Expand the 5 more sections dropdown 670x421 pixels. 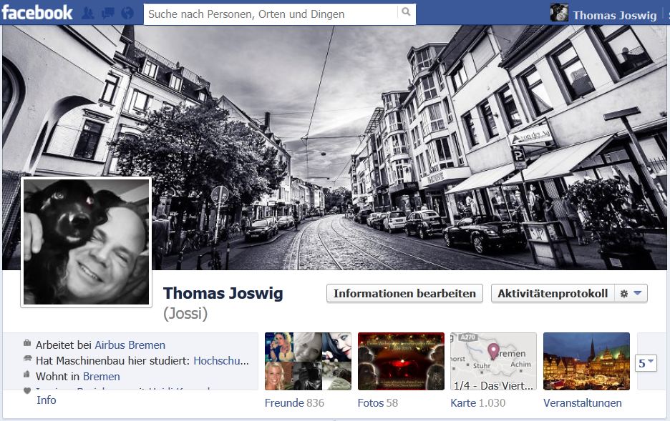[x=646, y=363]
